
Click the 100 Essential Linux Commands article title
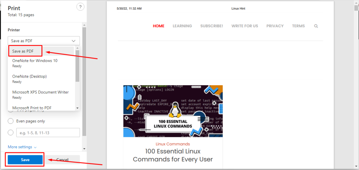coord(173,156)
